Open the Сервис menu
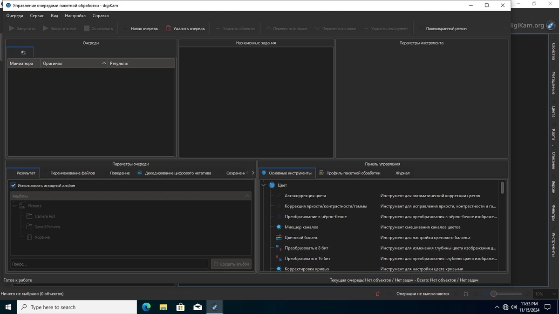 (37, 15)
